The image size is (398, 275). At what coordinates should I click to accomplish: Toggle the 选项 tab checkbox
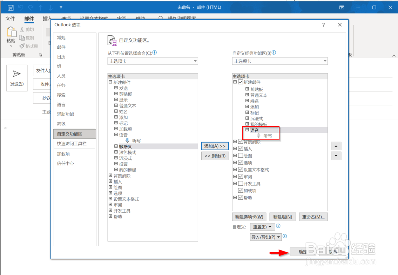pyautogui.click(x=241, y=162)
